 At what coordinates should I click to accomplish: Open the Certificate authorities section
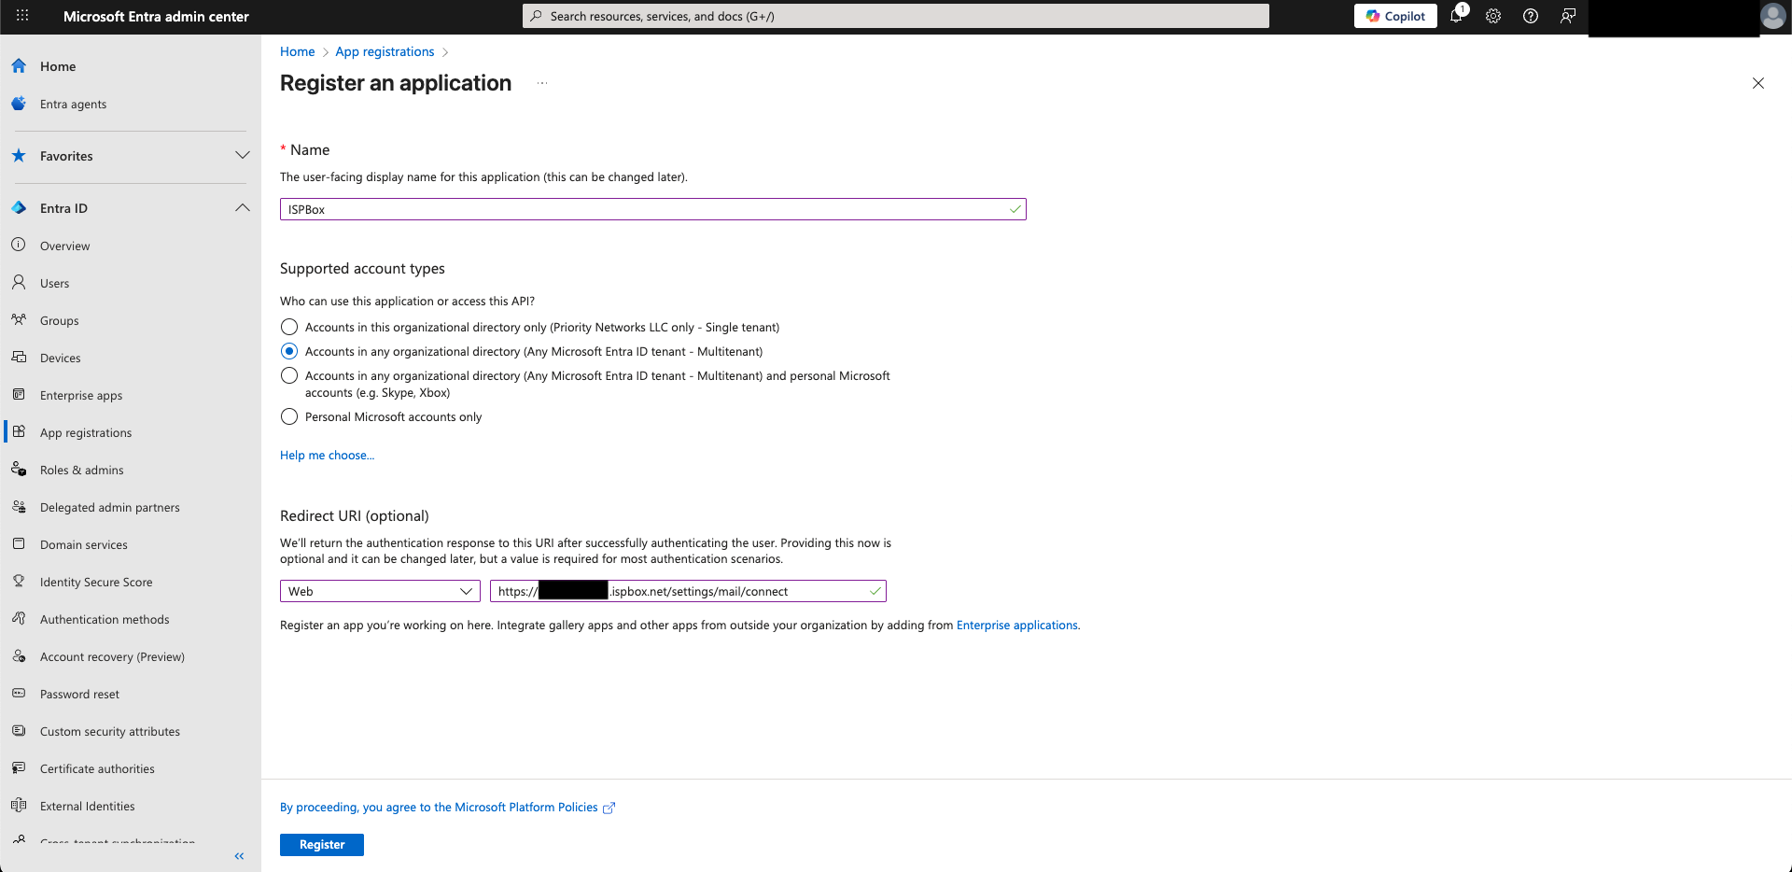[97, 768]
